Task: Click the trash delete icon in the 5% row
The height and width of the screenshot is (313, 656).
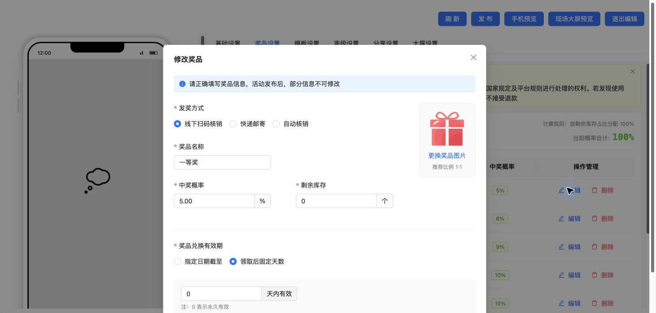Action: coord(595,190)
